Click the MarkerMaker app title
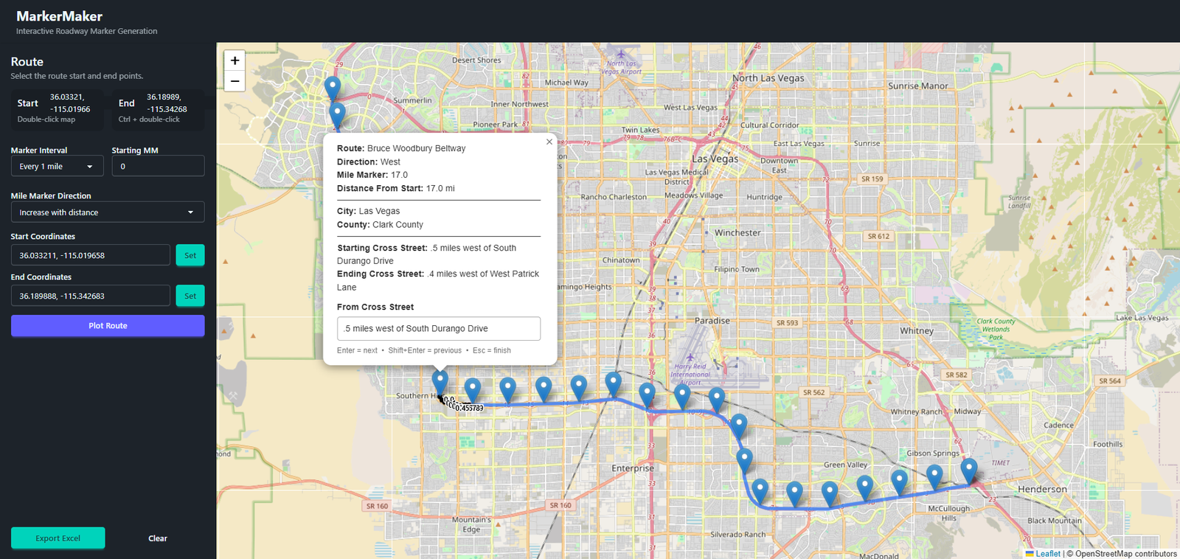 tap(60, 16)
